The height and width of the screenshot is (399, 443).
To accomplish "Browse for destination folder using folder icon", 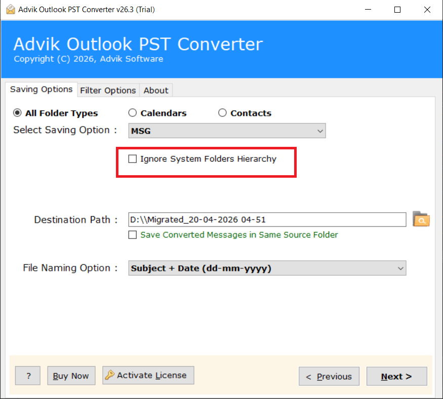I will [421, 220].
